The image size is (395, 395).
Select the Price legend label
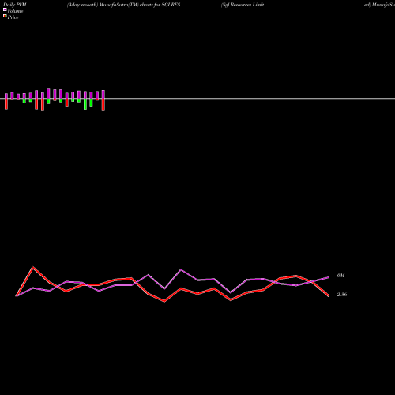[13, 17]
